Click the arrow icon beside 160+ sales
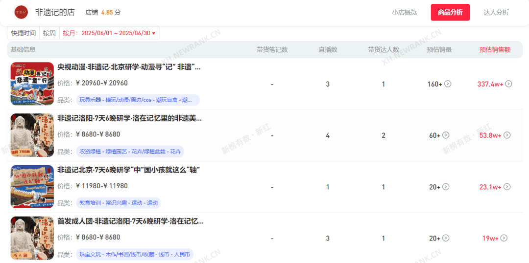529x263 pixels. point(448,84)
